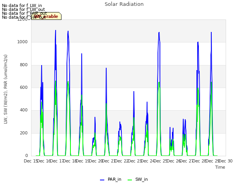This screenshot has height=187, width=249.
Task: Click the Dec 20 PAR_in spike near 775
Action: pyautogui.click(x=106, y=68)
